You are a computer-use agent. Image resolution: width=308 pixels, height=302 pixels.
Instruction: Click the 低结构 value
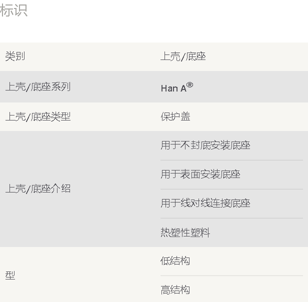(175, 261)
